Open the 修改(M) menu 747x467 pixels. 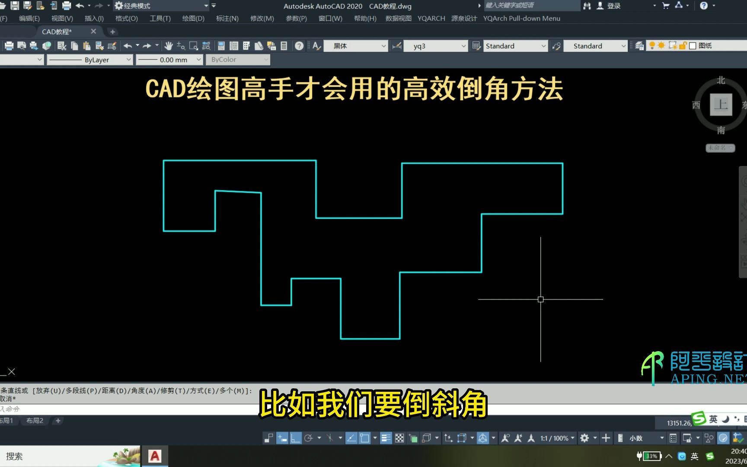(x=262, y=18)
